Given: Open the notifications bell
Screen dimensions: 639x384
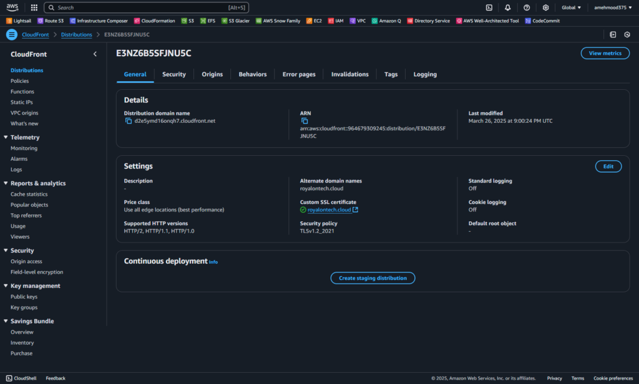Looking at the screenshot, I should (x=508, y=7).
